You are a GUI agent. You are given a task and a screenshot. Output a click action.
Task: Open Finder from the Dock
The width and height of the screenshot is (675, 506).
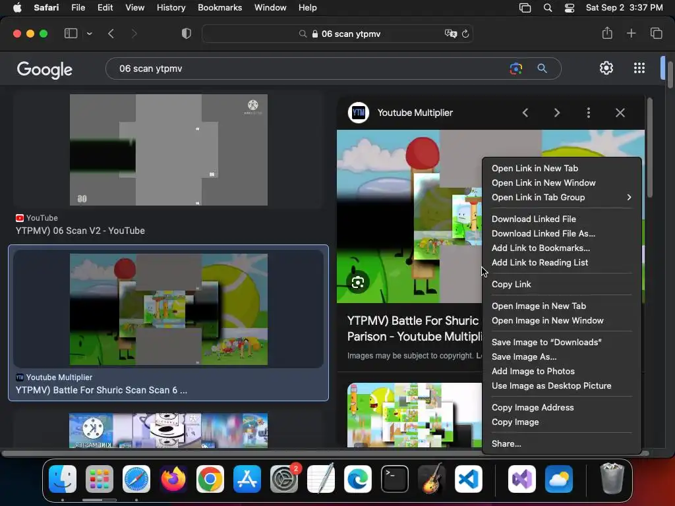[x=63, y=479]
